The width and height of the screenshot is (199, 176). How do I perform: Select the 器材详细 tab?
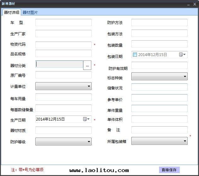(x=12, y=13)
